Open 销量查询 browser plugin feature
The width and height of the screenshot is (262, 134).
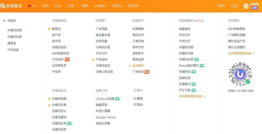coord(185,29)
